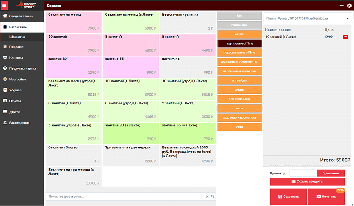
Task: Select the апгрейды category
Action: coord(239,80)
